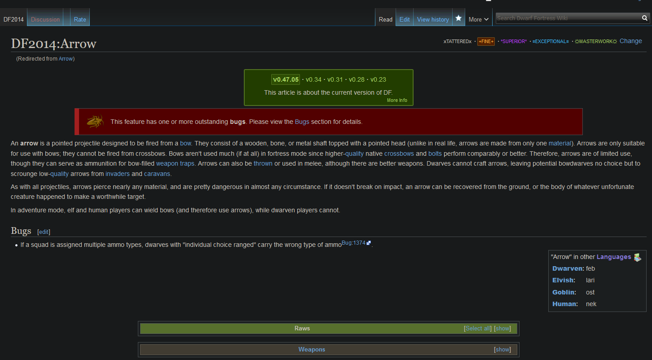Open the 'thrown' article link
The width and height of the screenshot is (652, 360).
pos(263,163)
